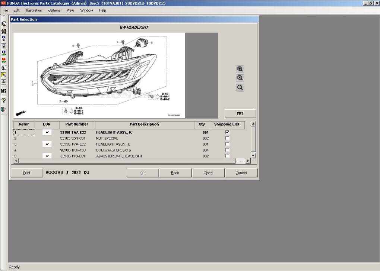The width and height of the screenshot is (380, 271).
Task: Click the Print button
Action: [x=27, y=173]
